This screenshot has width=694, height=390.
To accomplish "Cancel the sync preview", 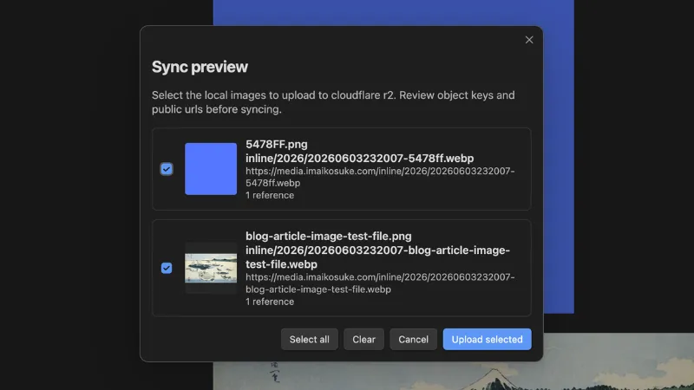I will (414, 339).
